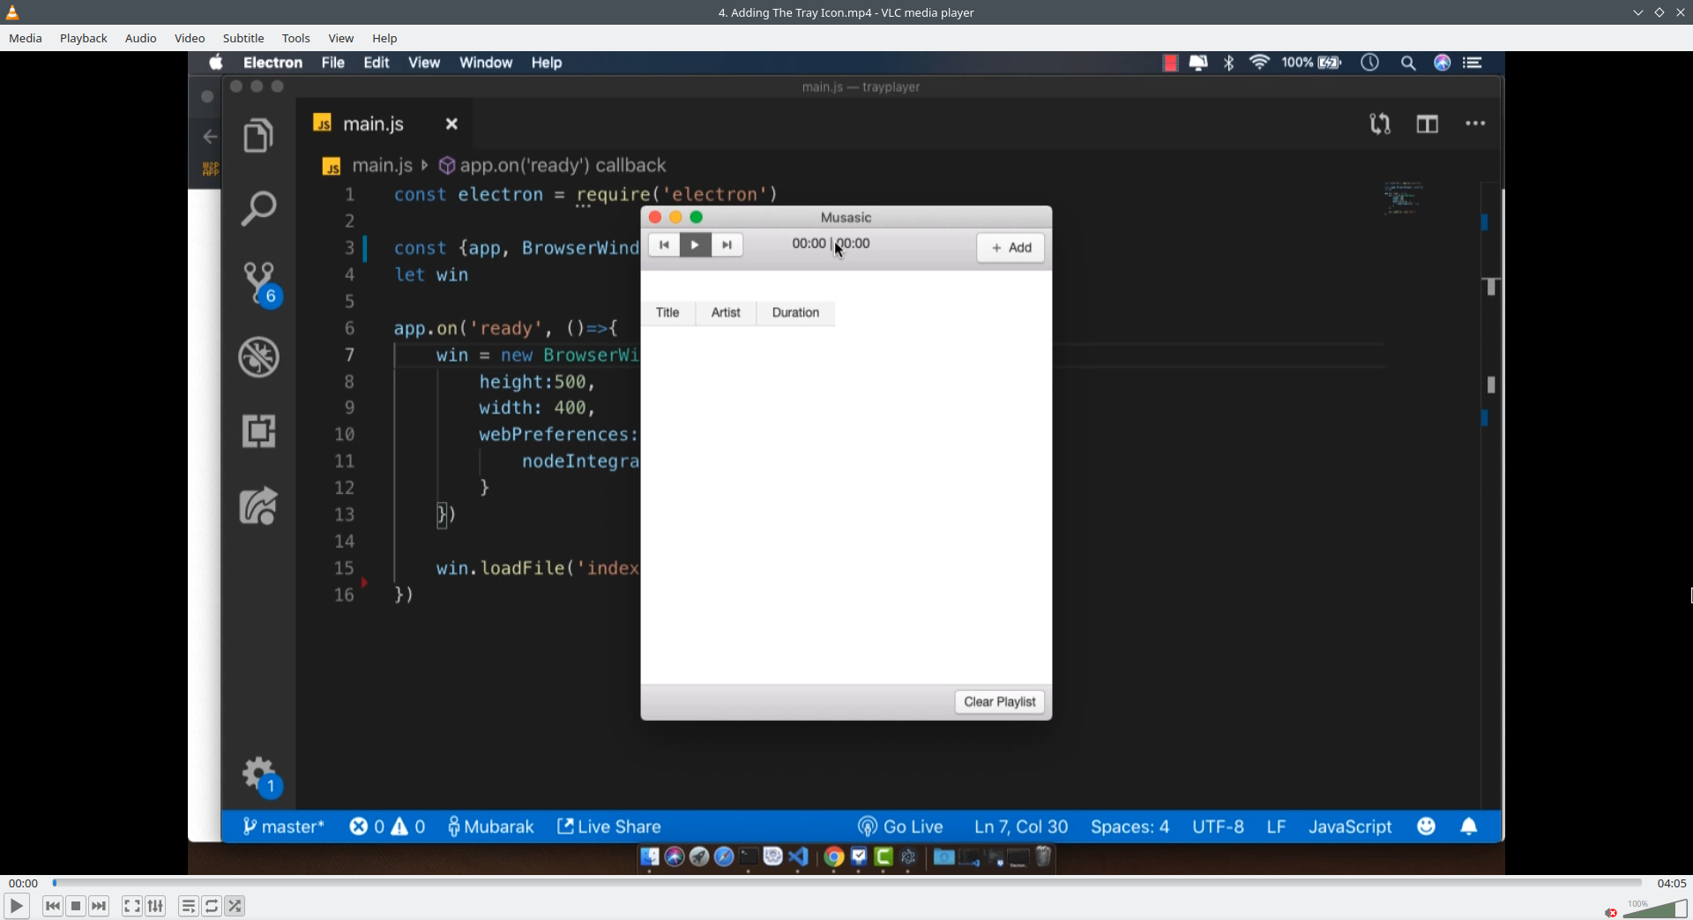Click the VLC seek bar
Image resolution: width=1693 pixels, height=920 pixels.
coord(846,883)
